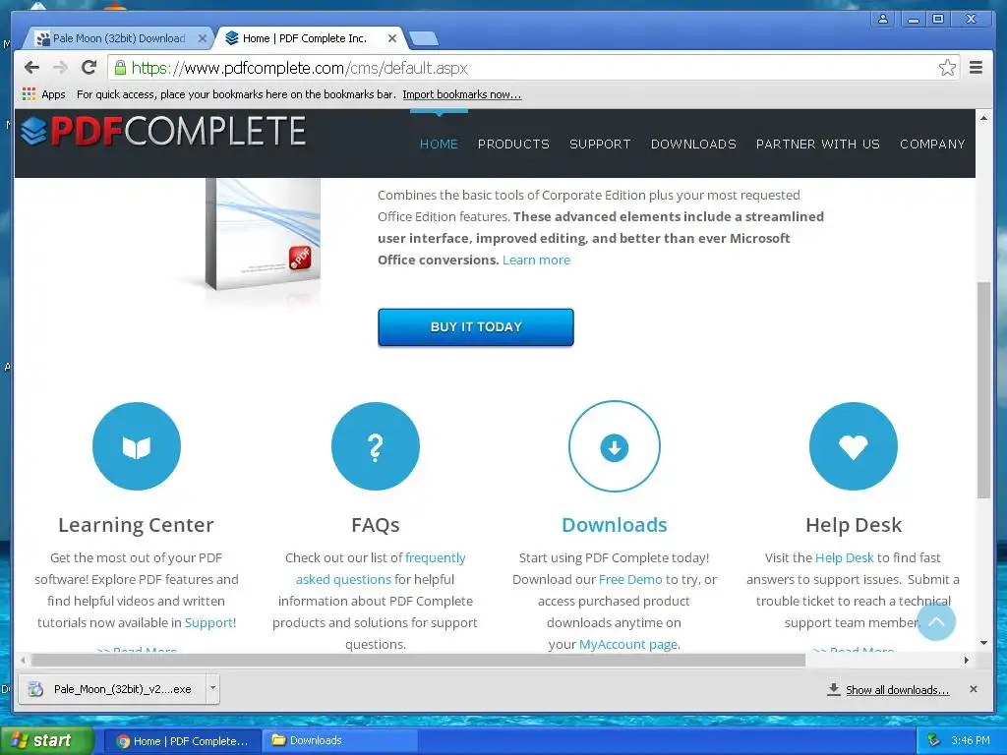Screen dimensions: 1007x755
Task: Open the HOME navigation item
Action: (x=439, y=144)
